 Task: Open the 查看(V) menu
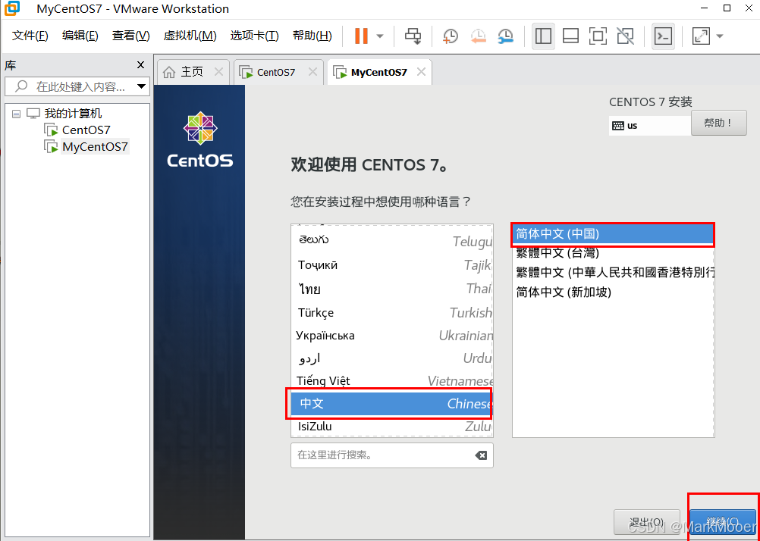(131, 36)
